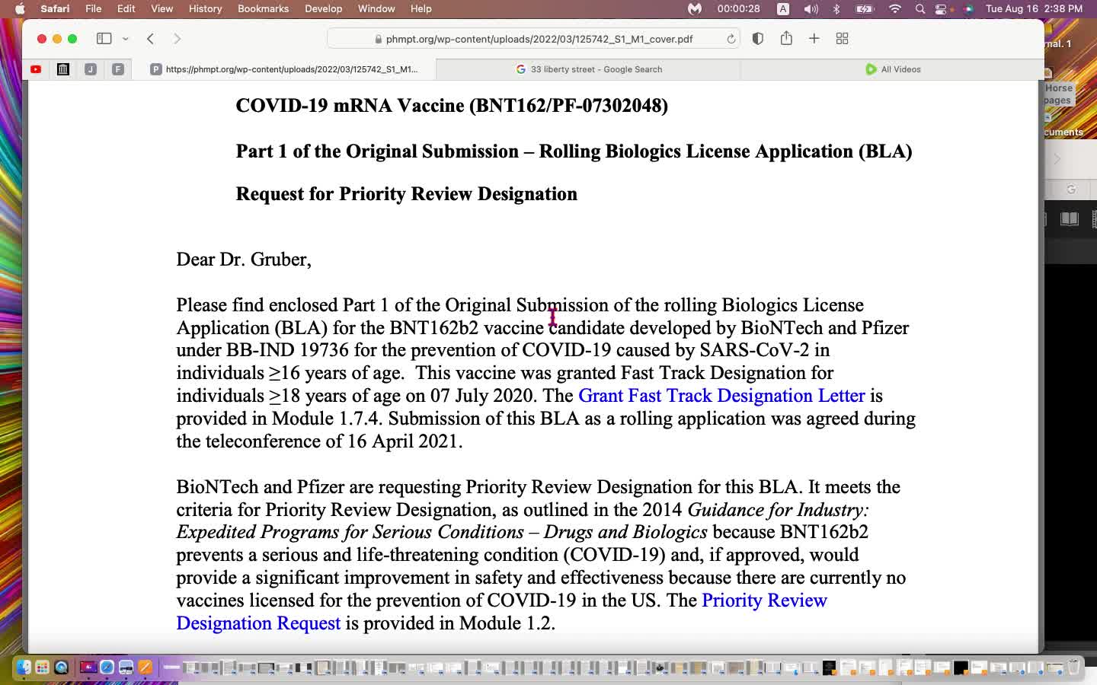Open the pinned J tab
This screenshot has width=1097, height=685.
coord(91,69)
